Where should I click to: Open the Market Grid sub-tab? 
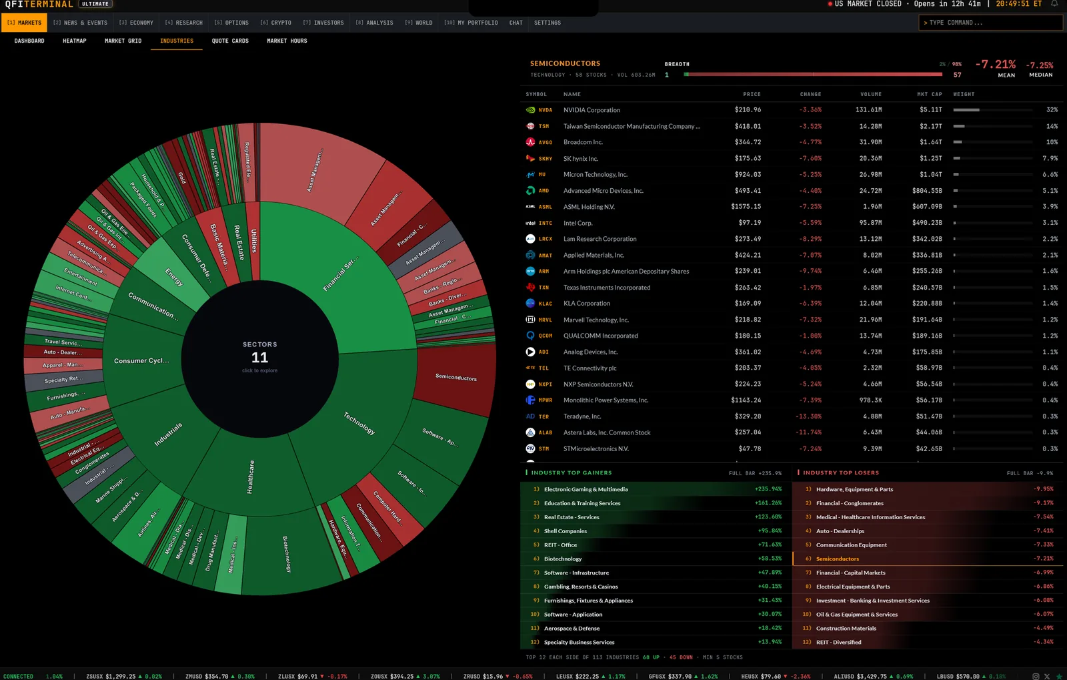(x=123, y=41)
